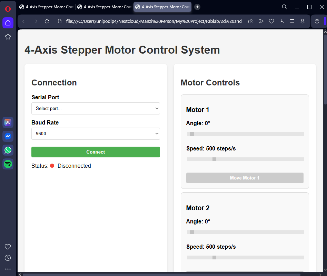Click the Motor 1 Angle: 0° label
This screenshot has width=327, height=276.
click(x=198, y=123)
